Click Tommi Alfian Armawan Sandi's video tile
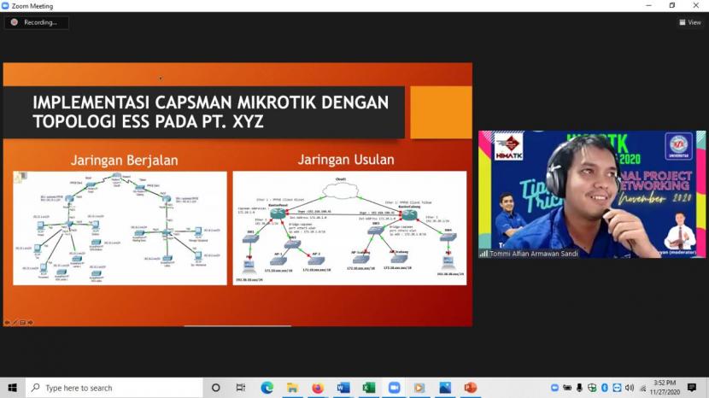 tap(592, 195)
